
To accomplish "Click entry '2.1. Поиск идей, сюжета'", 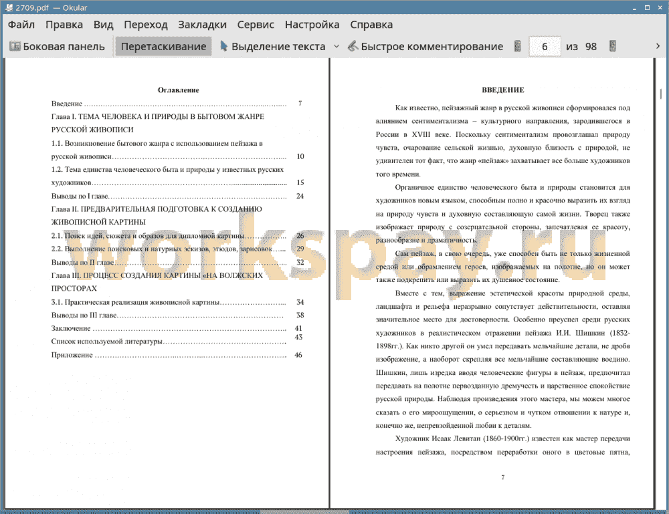I will (x=177, y=236).
